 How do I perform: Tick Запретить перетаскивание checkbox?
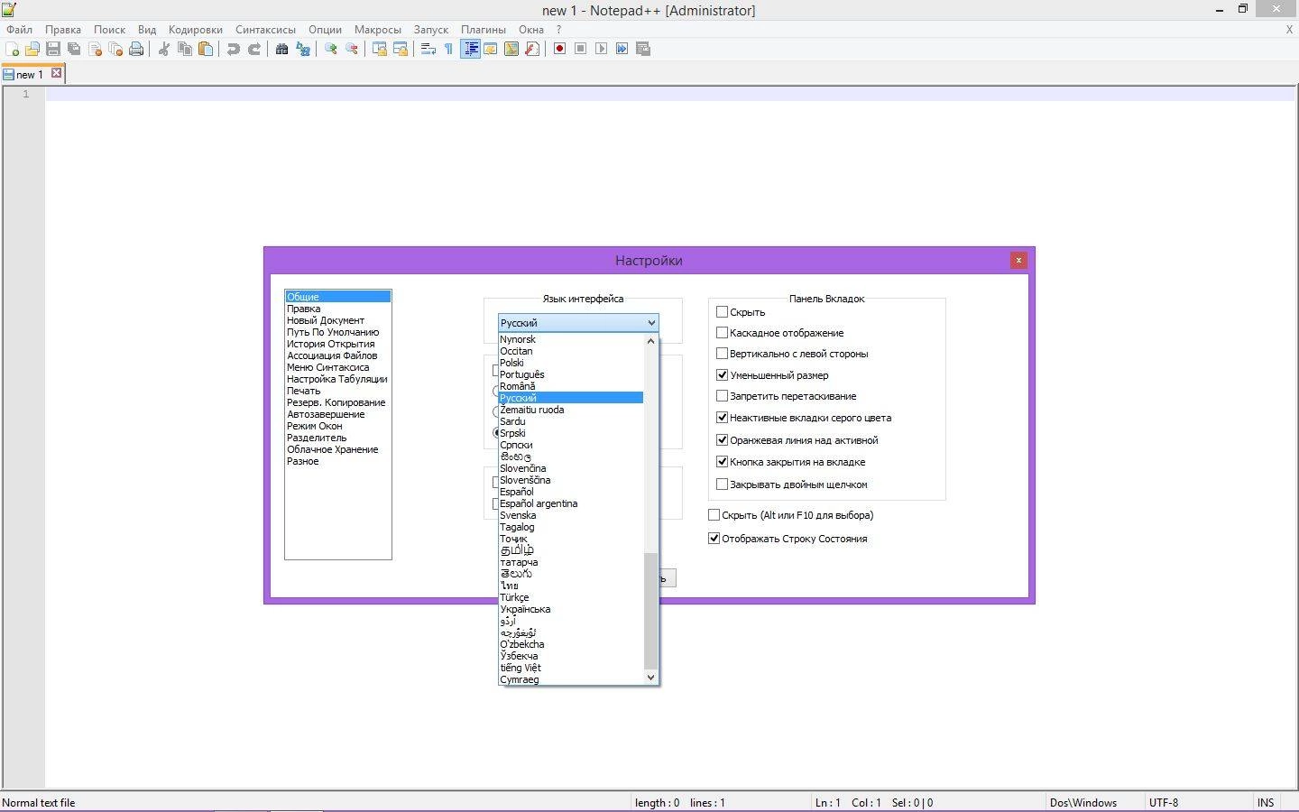[722, 395]
